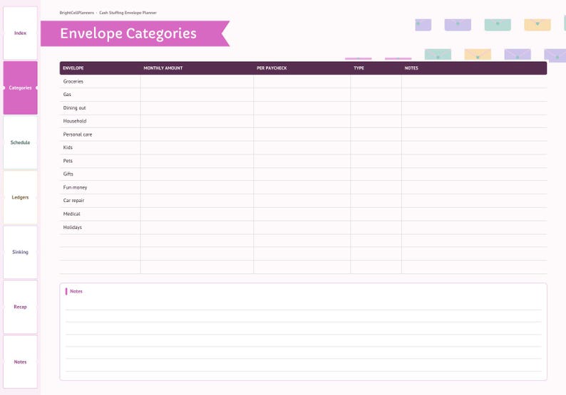
Task: Select the Gas envelope row
Action: 303,95
